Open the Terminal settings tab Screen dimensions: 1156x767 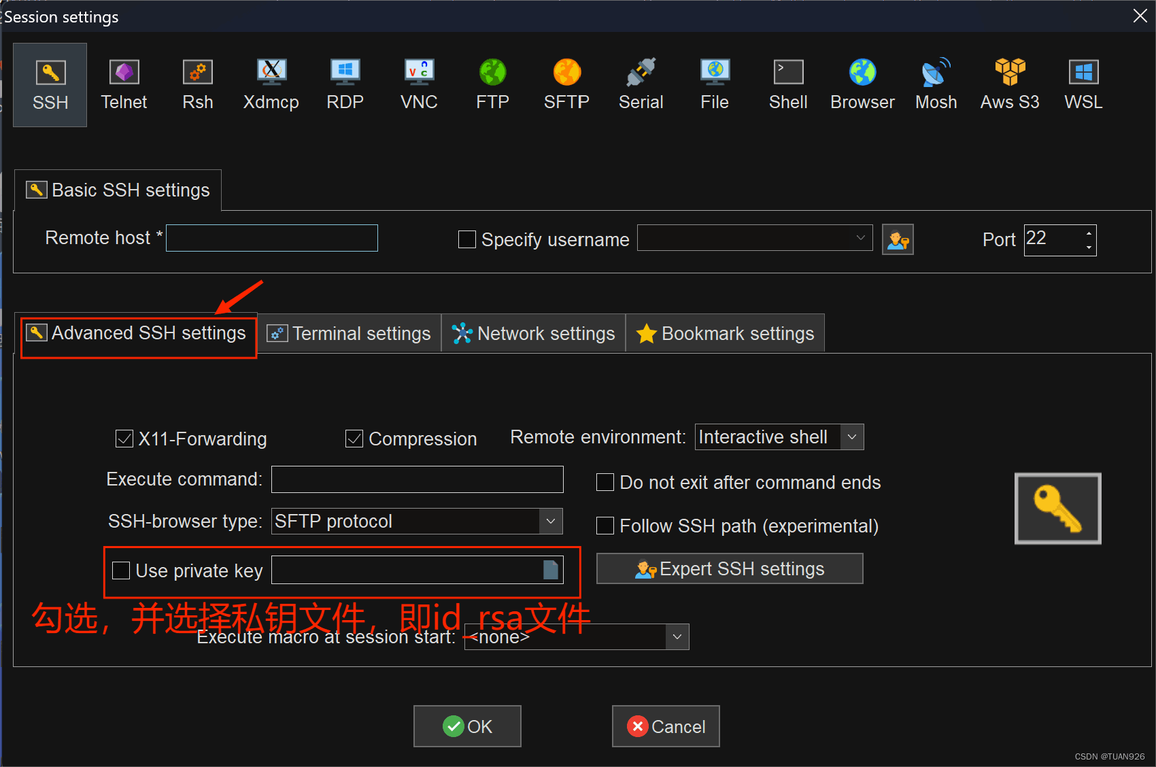pyautogui.click(x=350, y=333)
